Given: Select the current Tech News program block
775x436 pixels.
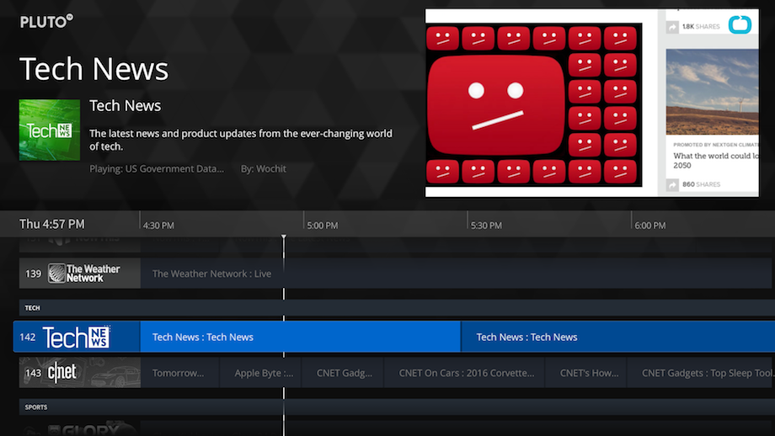Looking at the screenshot, I should click(300, 338).
